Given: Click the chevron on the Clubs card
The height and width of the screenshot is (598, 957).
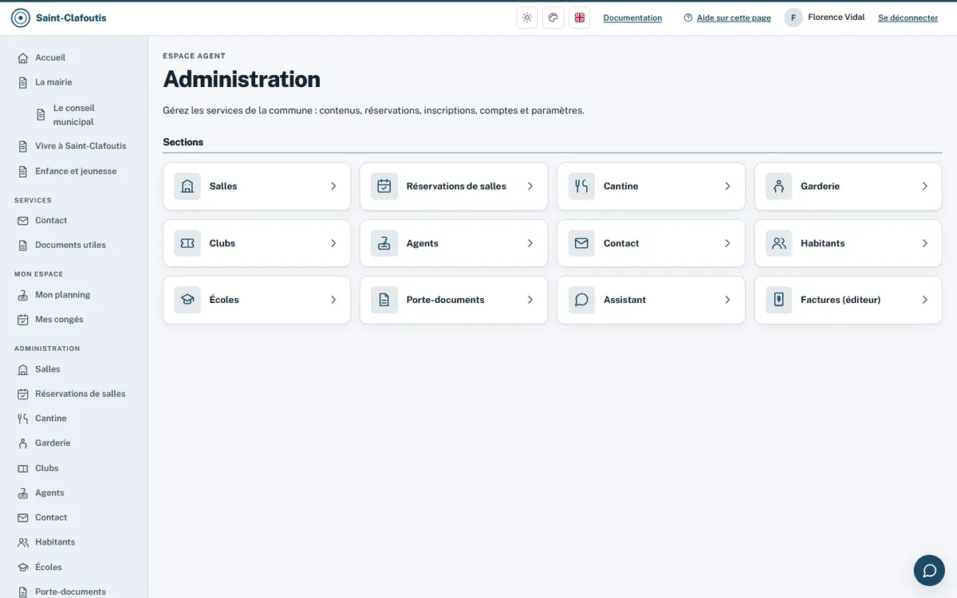Looking at the screenshot, I should pyautogui.click(x=333, y=243).
